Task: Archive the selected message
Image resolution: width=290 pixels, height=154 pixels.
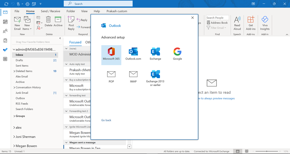Action: (x=58, y=22)
